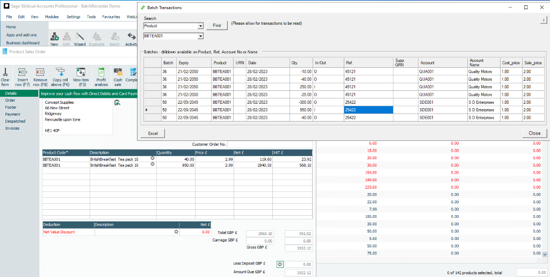Open the View menu
This screenshot has height=277, width=550.
(x=34, y=17)
